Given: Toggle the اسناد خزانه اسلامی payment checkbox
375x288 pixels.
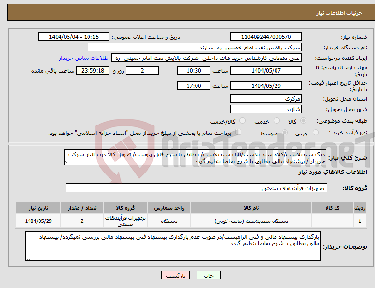Looking at the screenshot, I should pyautogui.click(x=238, y=132).
